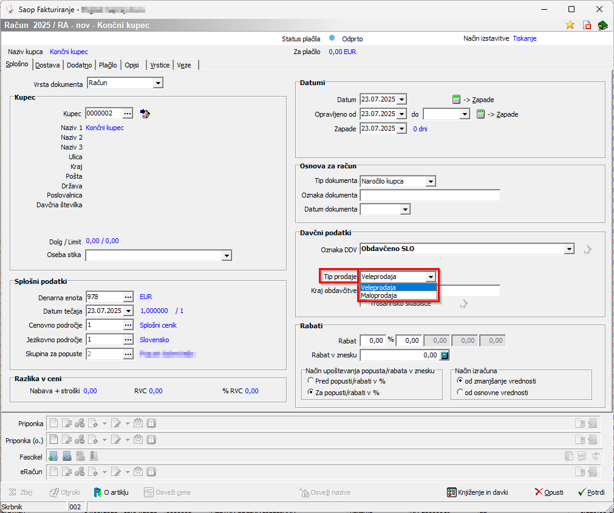Open the Tip dokumenta dropdown
The height and width of the screenshot is (513, 614).
[x=431, y=182]
